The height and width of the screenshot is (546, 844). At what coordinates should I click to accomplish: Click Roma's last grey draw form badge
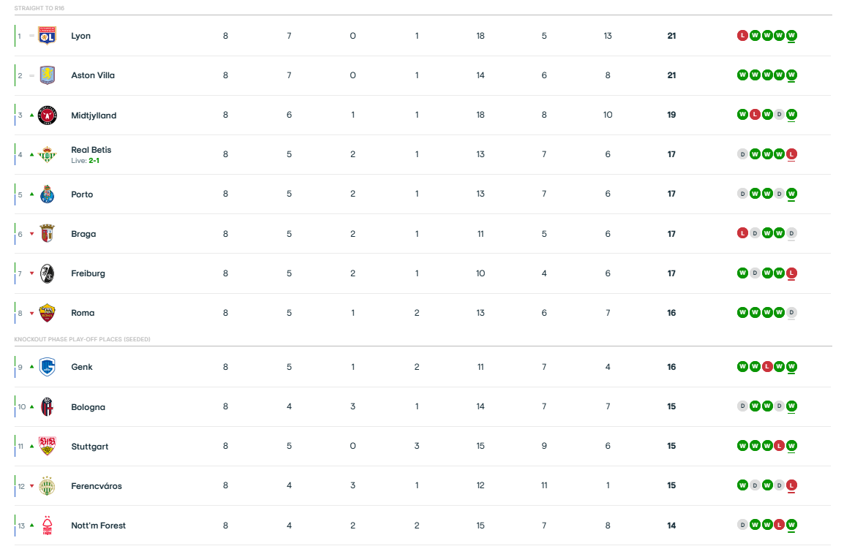coord(792,313)
